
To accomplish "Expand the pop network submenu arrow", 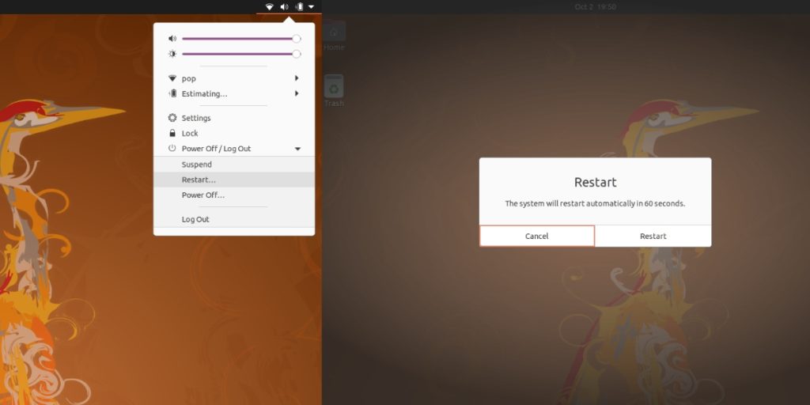I will pos(297,78).
